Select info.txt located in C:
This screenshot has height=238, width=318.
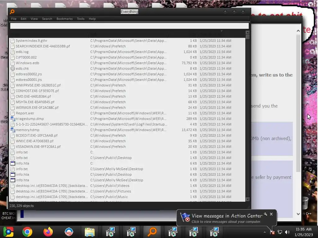pyautogui.click(x=22, y=152)
